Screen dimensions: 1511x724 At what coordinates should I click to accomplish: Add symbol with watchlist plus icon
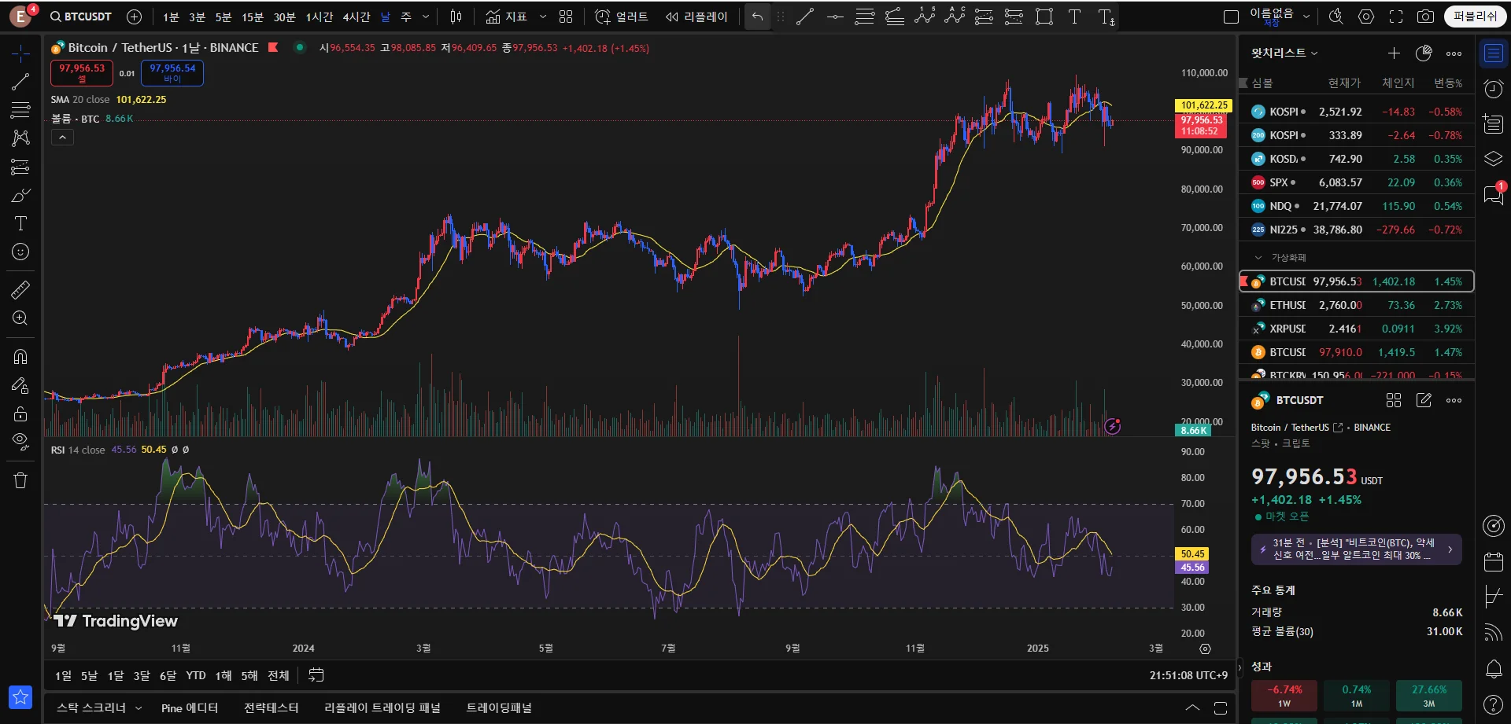[1394, 53]
